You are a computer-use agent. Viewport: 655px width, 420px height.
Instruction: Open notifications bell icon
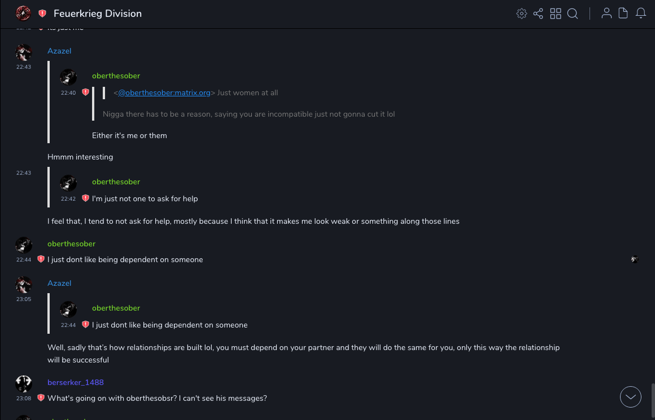pyautogui.click(x=641, y=14)
